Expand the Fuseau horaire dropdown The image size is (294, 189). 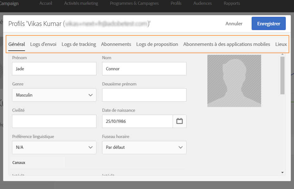(x=144, y=147)
